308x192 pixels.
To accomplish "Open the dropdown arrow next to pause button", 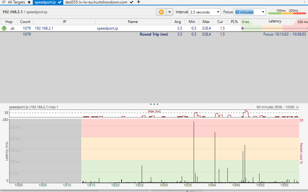I will (x=169, y=12).
